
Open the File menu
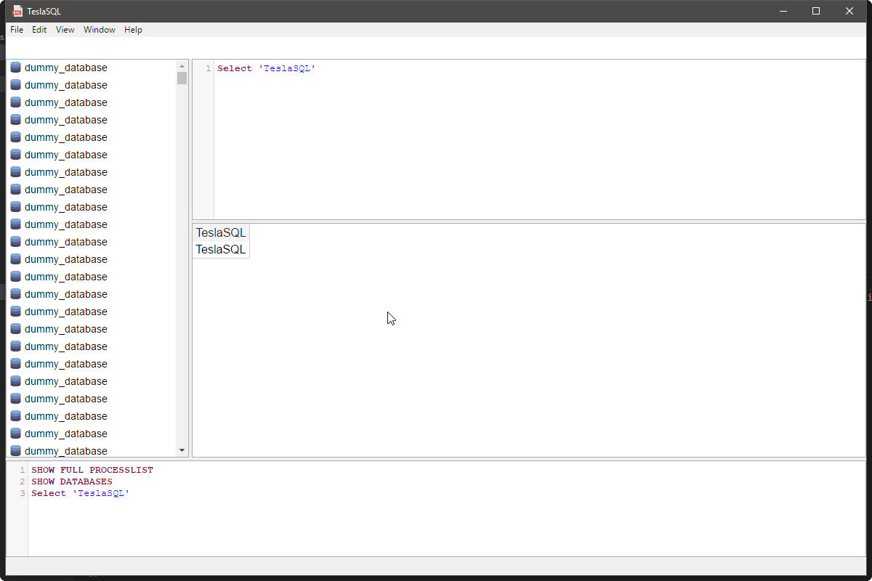[17, 30]
